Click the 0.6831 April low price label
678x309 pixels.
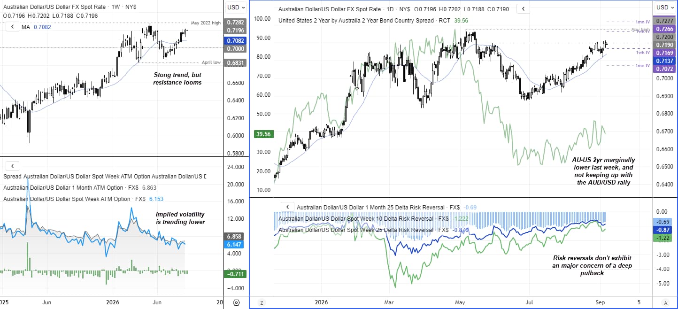tap(235, 62)
